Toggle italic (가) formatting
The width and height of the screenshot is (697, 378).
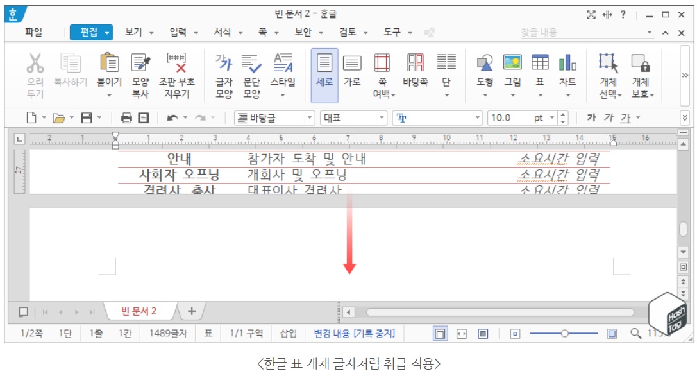[609, 117]
